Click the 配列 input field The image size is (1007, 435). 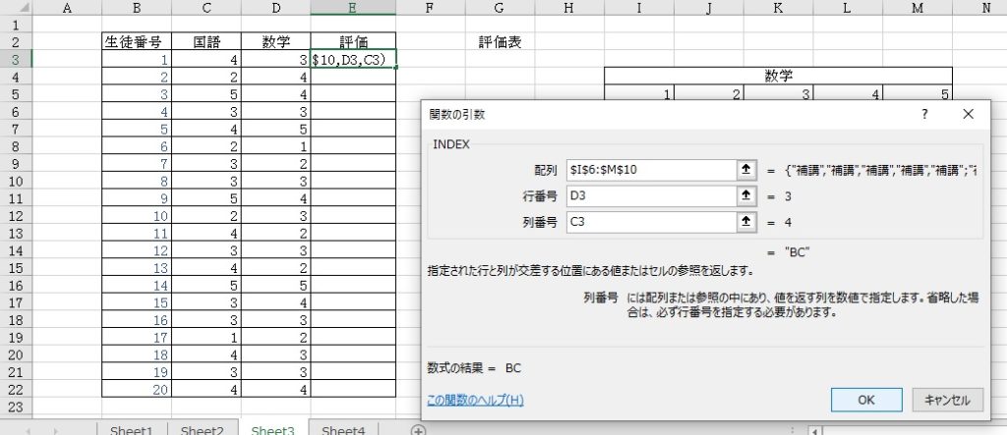point(649,170)
